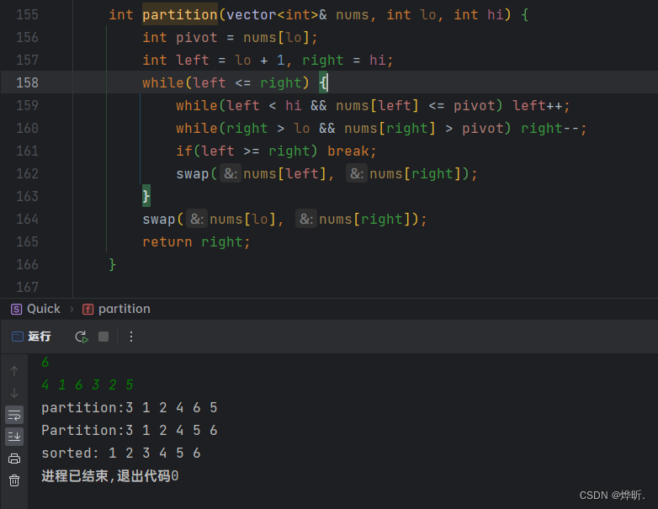Click the console input line '4 1 6 3 2 5'
Image resolution: width=658 pixels, height=509 pixels.
tap(88, 384)
